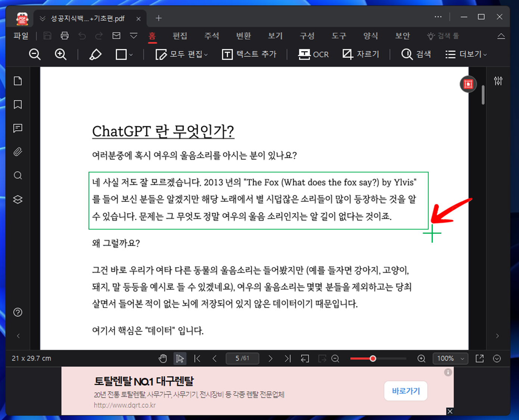The image size is (519, 420).
Task: Open the 더보기 (More) dropdown
Action: (466, 54)
